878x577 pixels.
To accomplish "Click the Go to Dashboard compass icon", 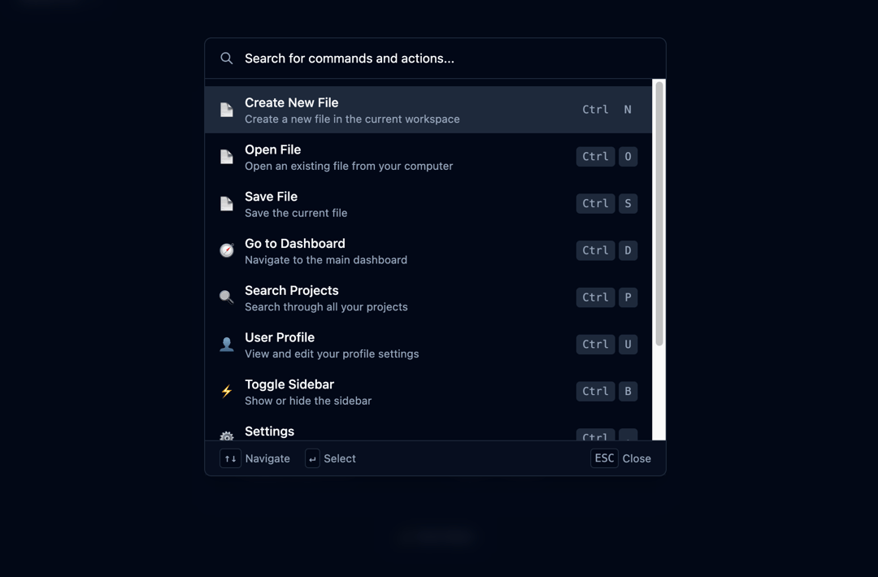I will [226, 250].
